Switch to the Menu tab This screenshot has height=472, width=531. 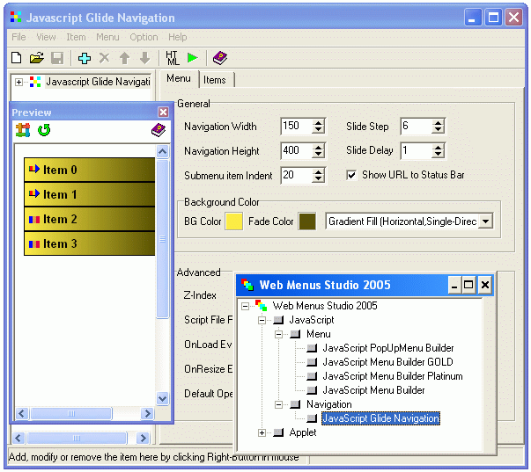[179, 78]
